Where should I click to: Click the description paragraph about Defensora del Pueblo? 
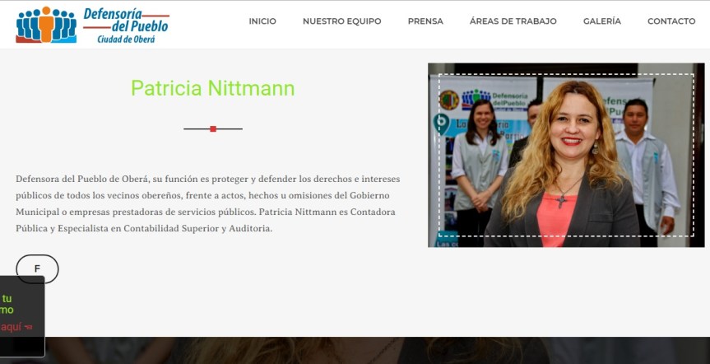click(x=207, y=203)
